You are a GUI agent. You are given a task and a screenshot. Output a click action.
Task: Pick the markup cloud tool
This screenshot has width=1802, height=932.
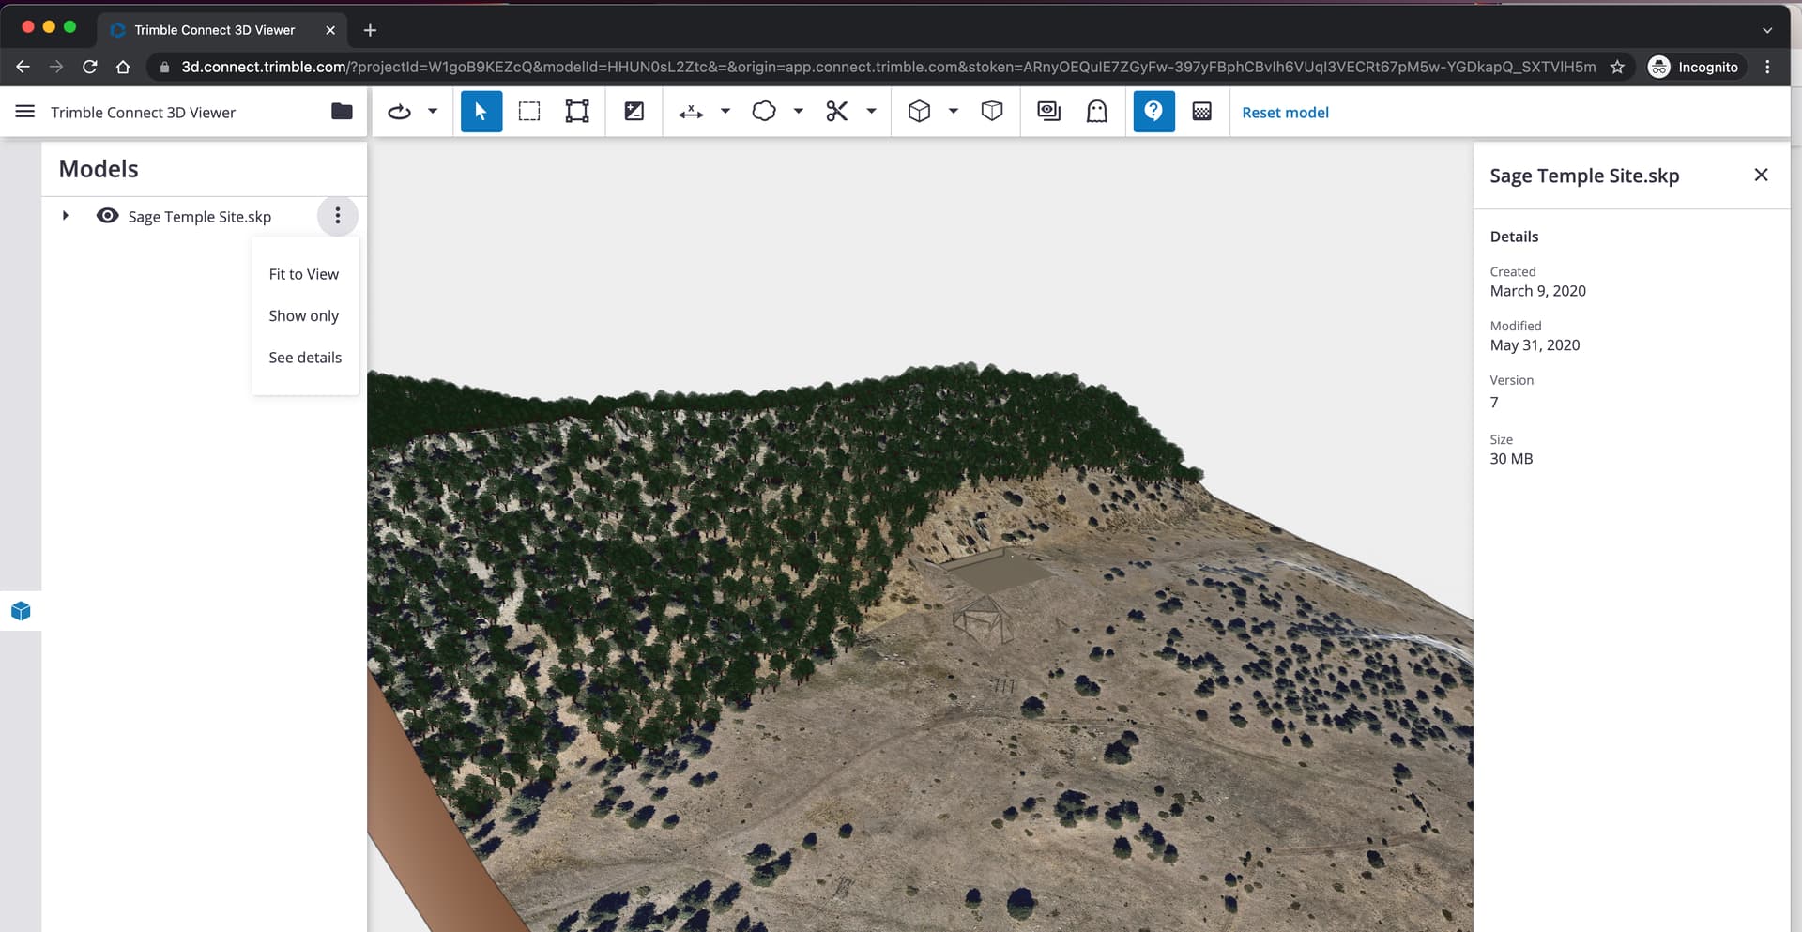(764, 112)
